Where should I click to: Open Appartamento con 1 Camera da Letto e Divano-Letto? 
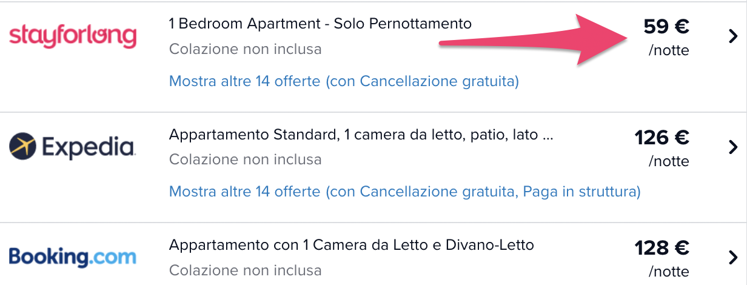[352, 245]
